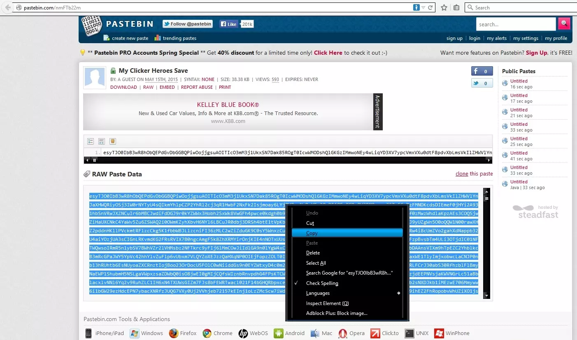The image size is (577, 340).
Task: Click the Chrome extension icon
Action: click(207, 333)
